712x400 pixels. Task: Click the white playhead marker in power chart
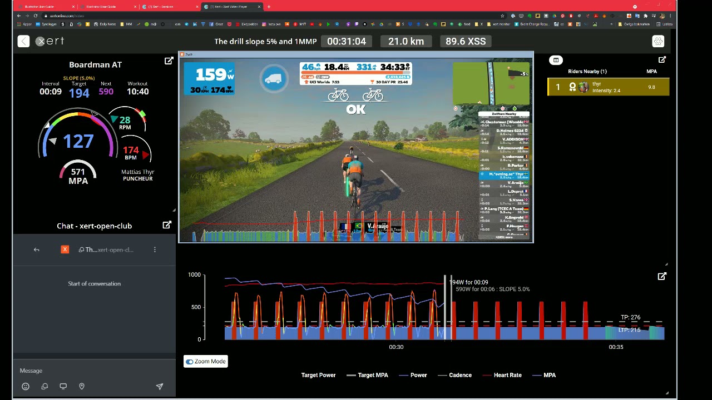(444, 307)
